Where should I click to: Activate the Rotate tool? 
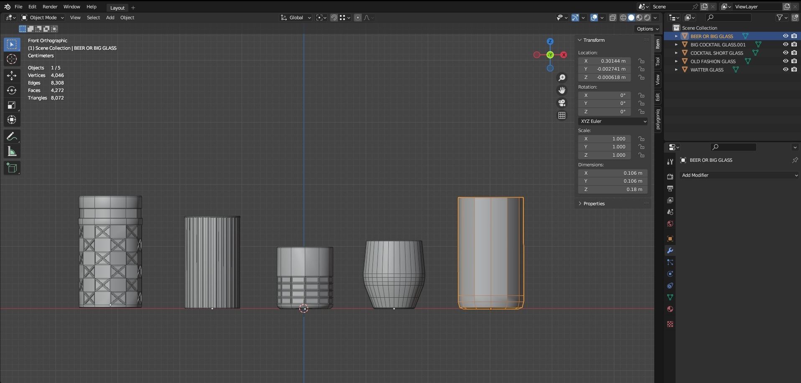pos(12,90)
